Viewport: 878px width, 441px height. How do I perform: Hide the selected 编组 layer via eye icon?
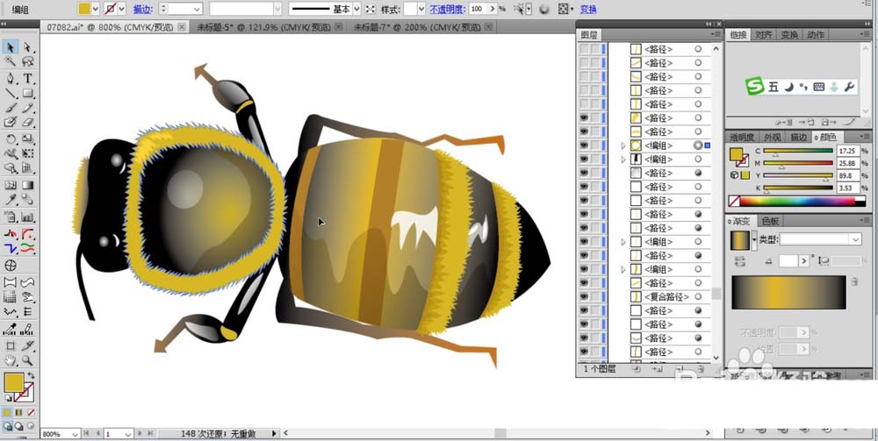584,145
